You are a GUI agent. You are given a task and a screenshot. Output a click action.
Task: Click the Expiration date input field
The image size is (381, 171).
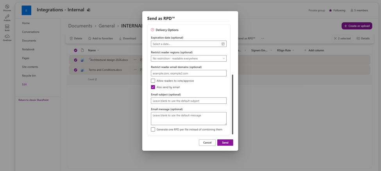click(189, 44)
